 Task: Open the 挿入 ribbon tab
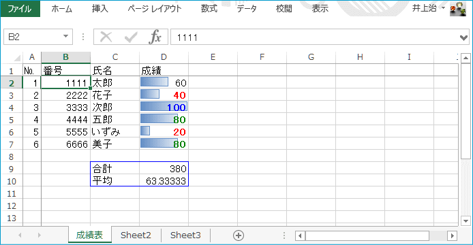[x=100, y=9]
